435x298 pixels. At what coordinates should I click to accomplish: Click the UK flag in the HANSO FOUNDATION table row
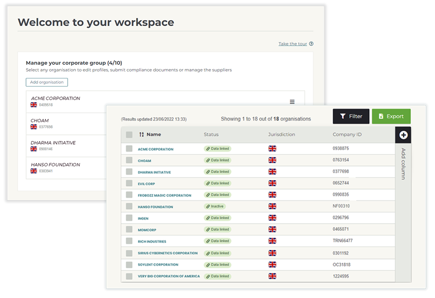click(272, 206)
